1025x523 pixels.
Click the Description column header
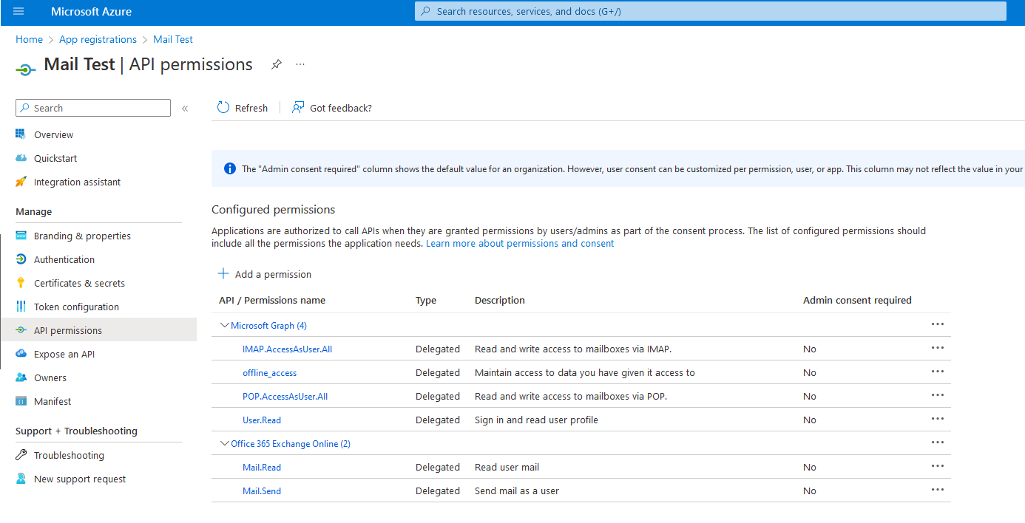click(500, 300)
